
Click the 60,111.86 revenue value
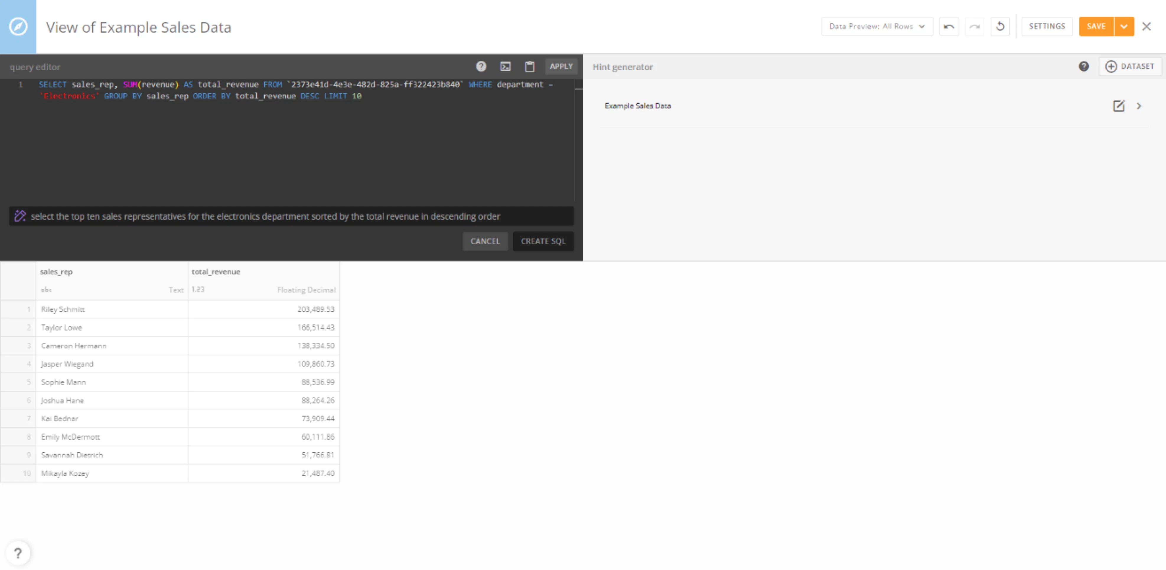coord(318,437)
